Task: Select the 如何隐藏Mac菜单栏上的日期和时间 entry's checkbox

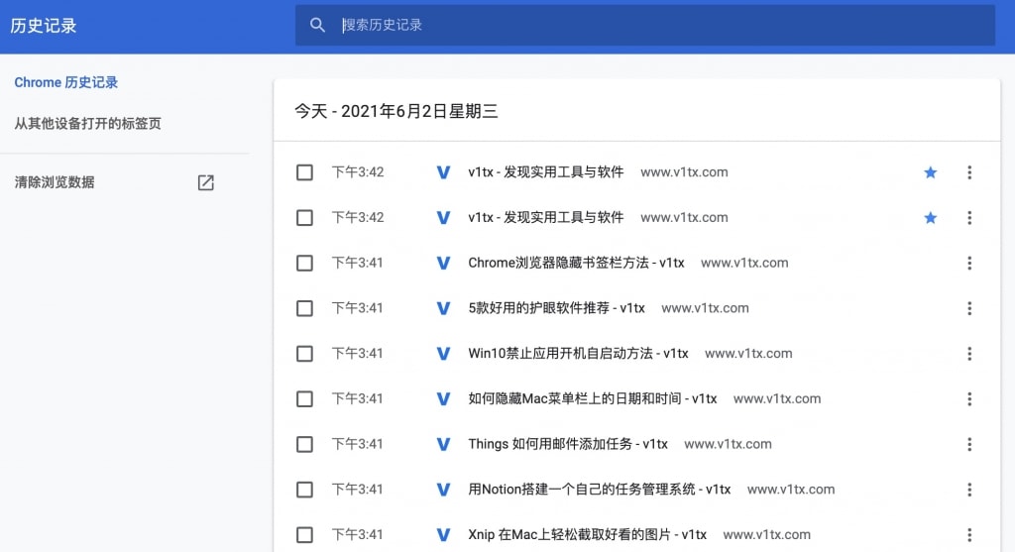Action: pyautogui.click(x=304, y=398)
